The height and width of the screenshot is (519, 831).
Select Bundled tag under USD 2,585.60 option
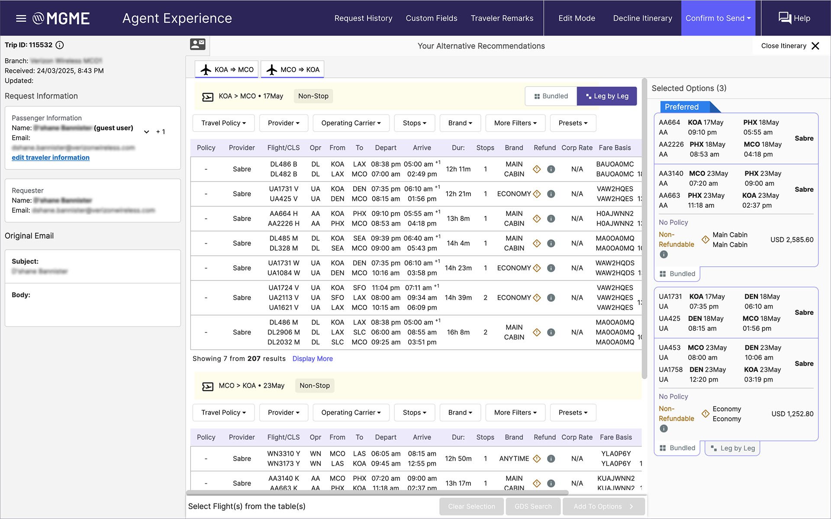pyautogui.click(x=677, y=274)
